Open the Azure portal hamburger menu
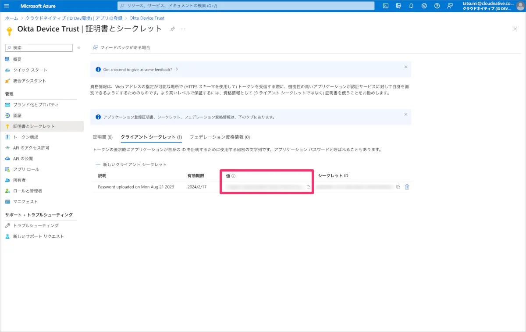 (x=6, y=6)
